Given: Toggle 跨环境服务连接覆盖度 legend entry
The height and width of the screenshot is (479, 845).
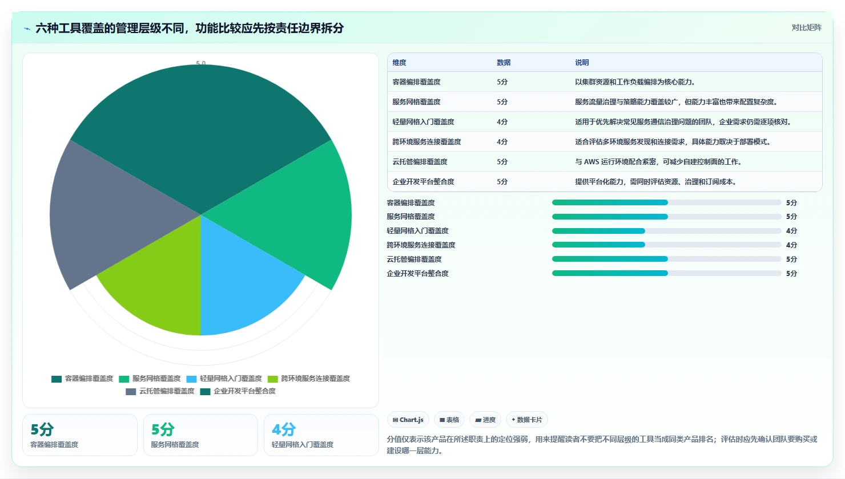Looking at the screenshot, I should [x=308, y=379].
